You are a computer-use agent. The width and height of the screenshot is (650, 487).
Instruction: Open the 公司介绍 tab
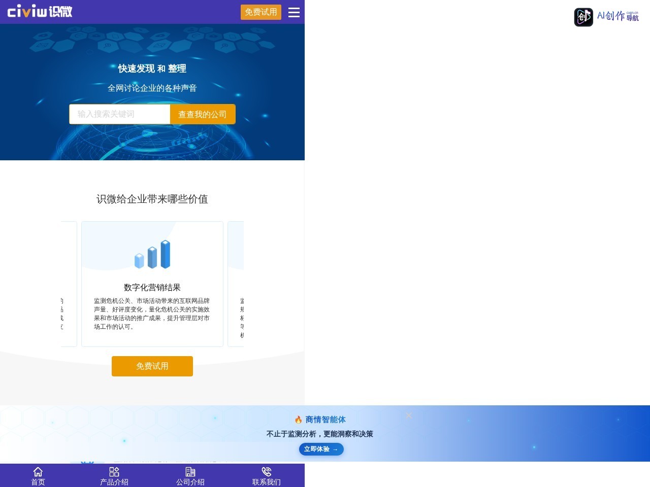[190, 476]
